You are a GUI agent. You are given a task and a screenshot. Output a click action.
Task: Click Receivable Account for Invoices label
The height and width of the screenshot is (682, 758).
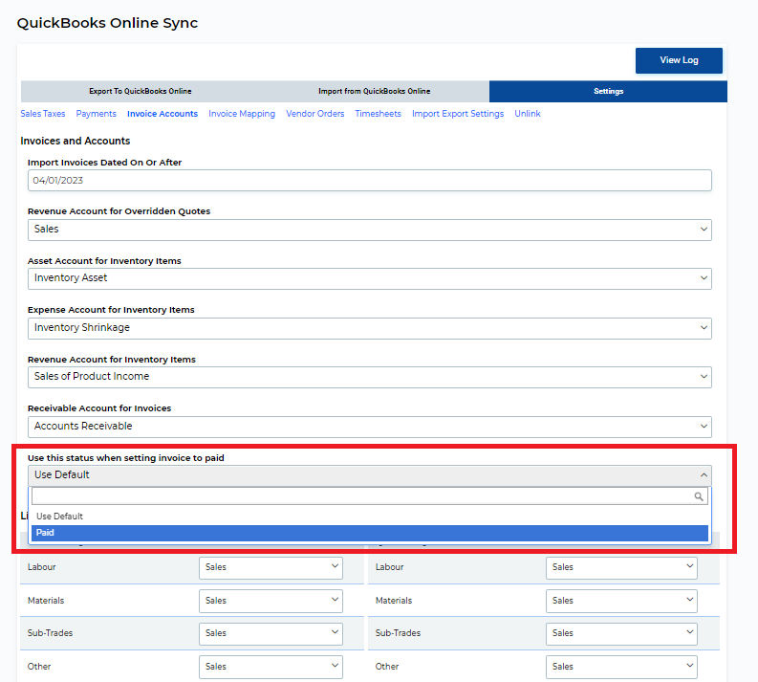coord(99,408)
